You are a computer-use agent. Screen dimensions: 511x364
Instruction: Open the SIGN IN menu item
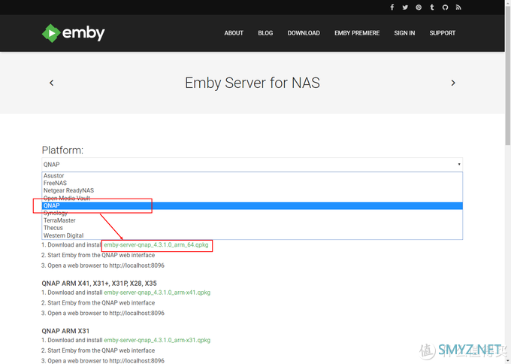click(404, 33)
